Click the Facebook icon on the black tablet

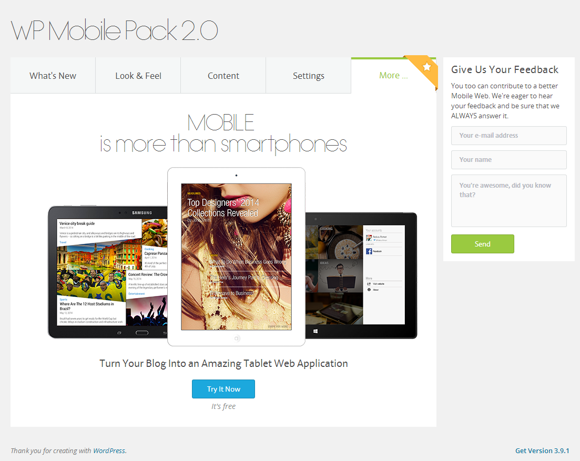coord(369,251)
